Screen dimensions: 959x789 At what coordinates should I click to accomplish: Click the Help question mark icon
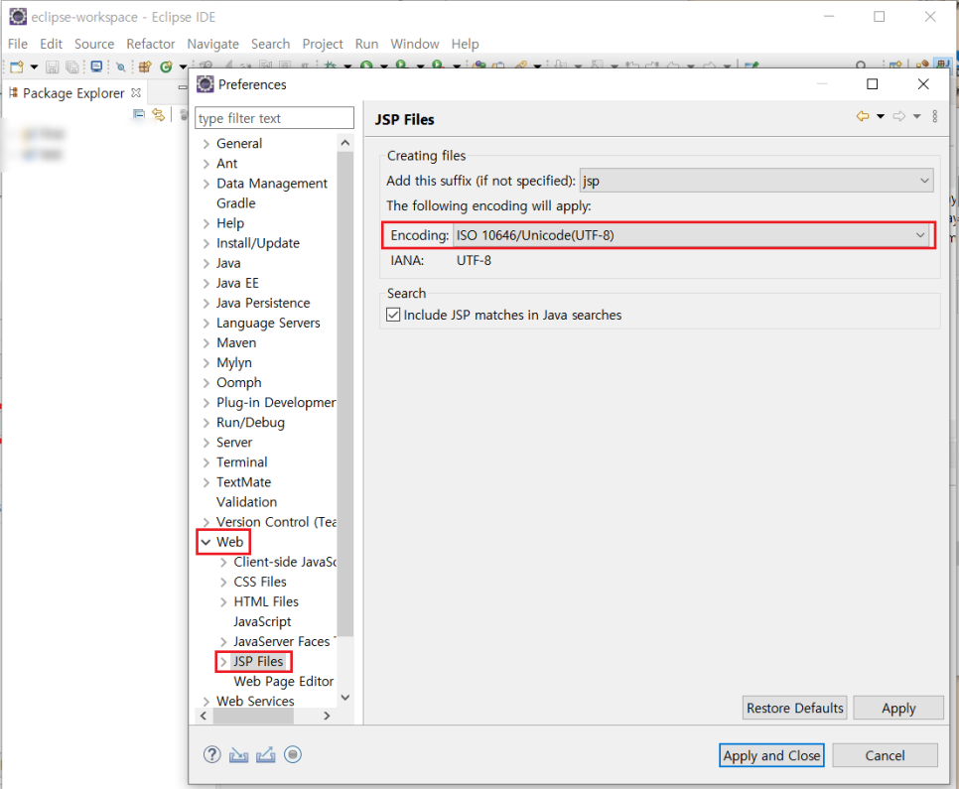(211, 754)
